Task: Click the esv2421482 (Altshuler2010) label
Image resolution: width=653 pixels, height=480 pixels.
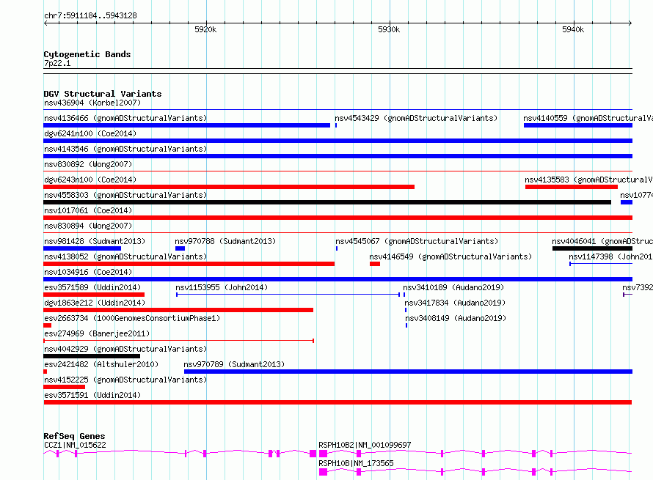Action: coord(101,364)
